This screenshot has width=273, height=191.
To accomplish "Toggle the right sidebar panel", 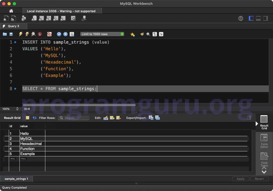I will (265, 18).
